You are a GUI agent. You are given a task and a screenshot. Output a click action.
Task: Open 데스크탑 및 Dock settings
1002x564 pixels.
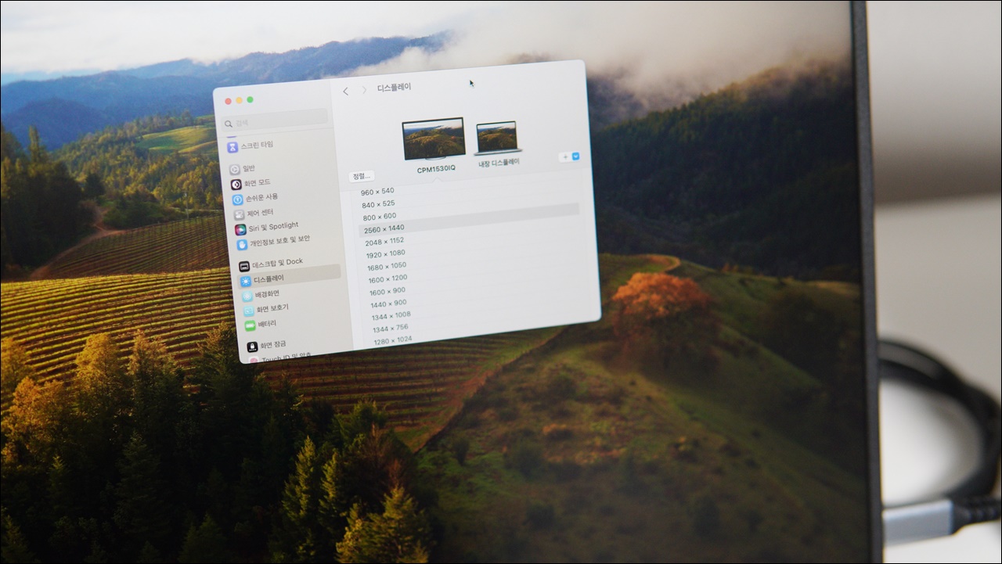pyautogui.click(x=244, y=266)
